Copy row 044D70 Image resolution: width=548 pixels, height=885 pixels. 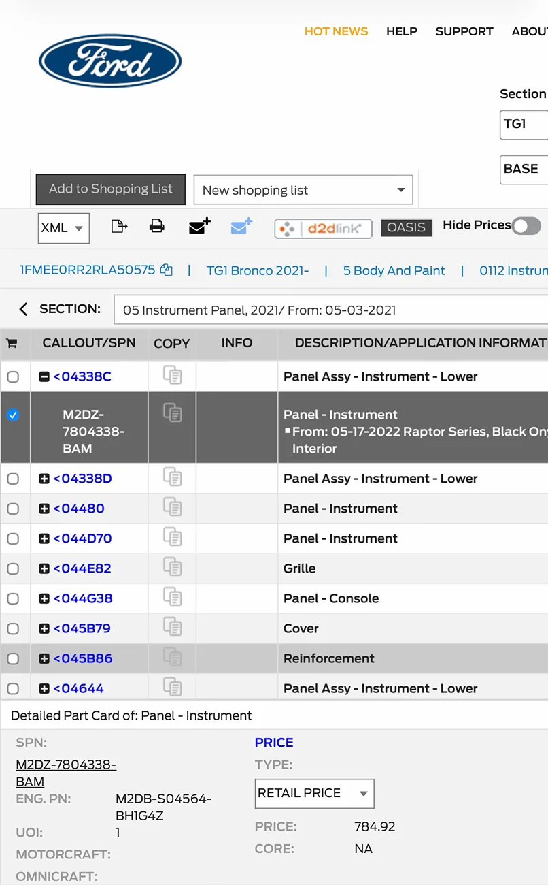point(172,536)
